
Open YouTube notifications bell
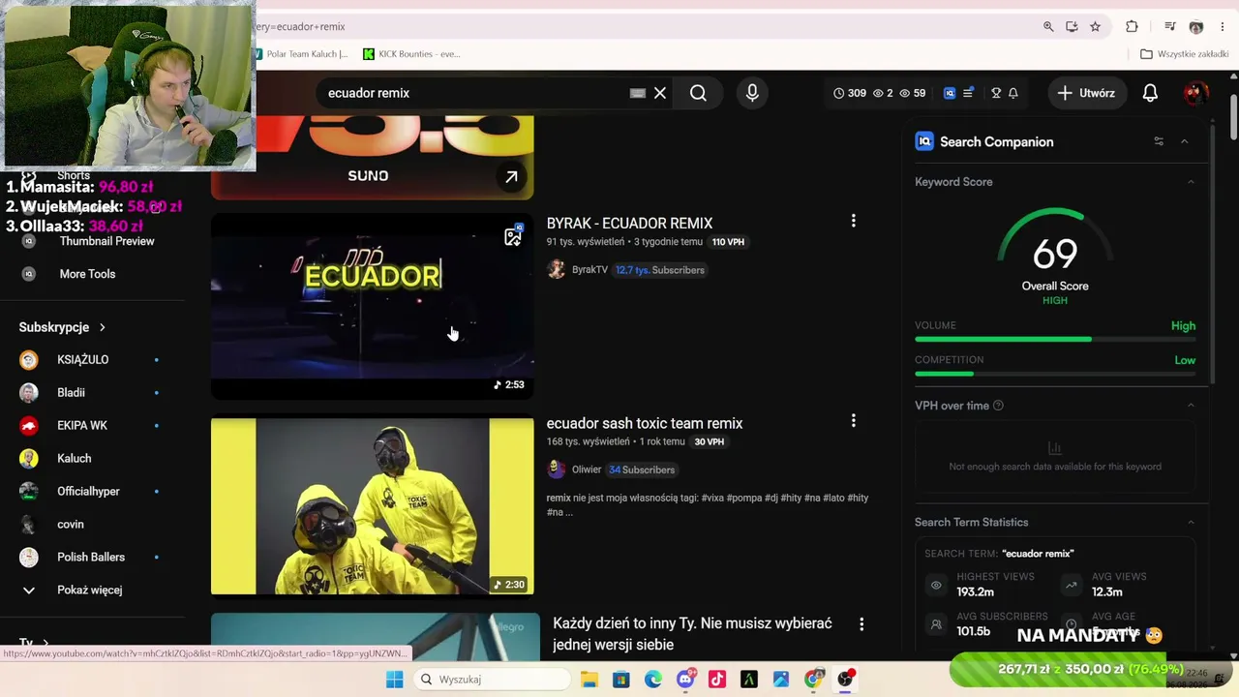pos(1150,93)
